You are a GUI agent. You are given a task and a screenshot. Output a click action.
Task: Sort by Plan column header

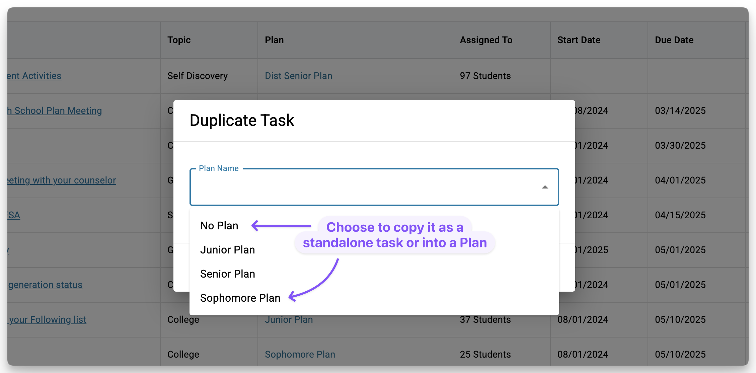(x=274, y=40)
